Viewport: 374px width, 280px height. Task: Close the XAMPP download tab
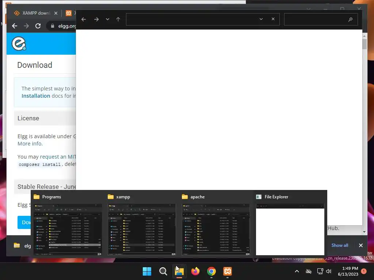point(56,13)
